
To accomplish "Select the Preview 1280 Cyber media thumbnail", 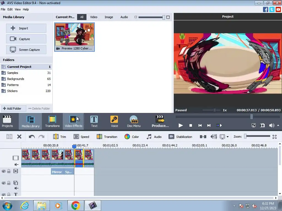I will click(x=74, y=37).
